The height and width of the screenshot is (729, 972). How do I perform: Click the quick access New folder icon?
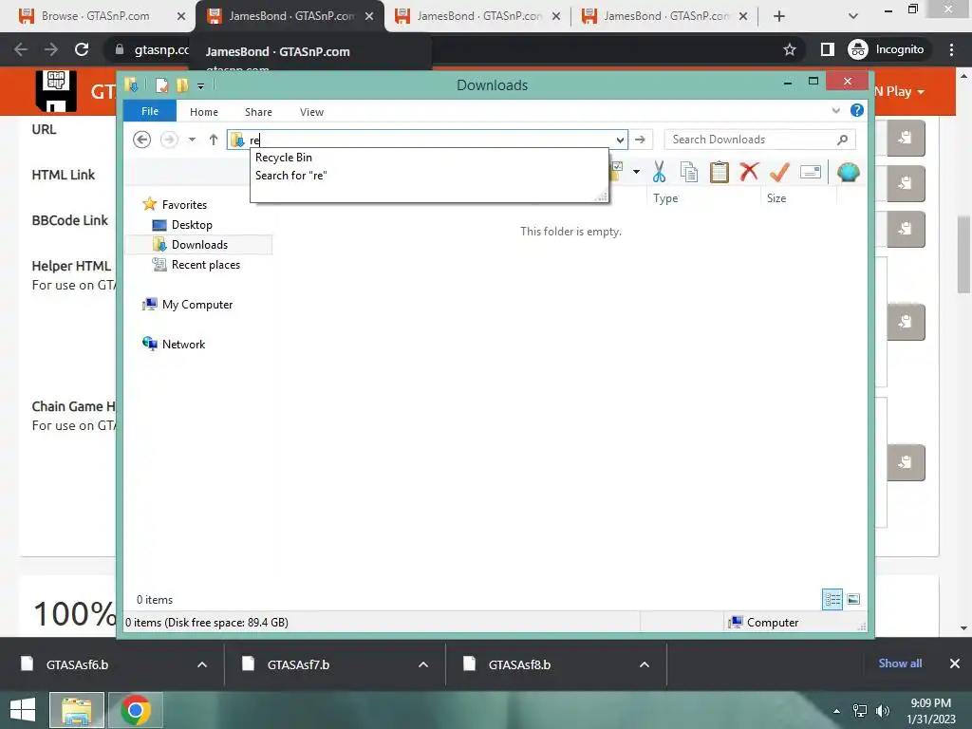tap(181, 84)
